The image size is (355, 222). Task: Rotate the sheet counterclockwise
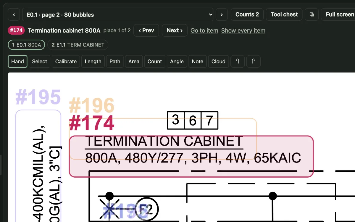(237, 62)
